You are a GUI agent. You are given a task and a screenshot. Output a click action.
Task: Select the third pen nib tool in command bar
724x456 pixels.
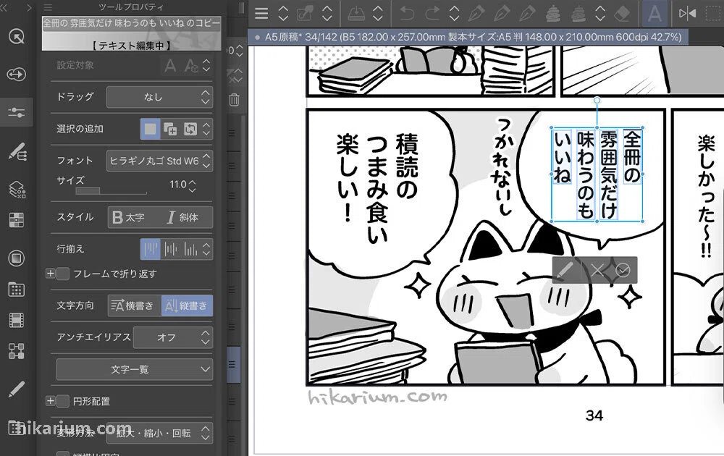[527, 13]
